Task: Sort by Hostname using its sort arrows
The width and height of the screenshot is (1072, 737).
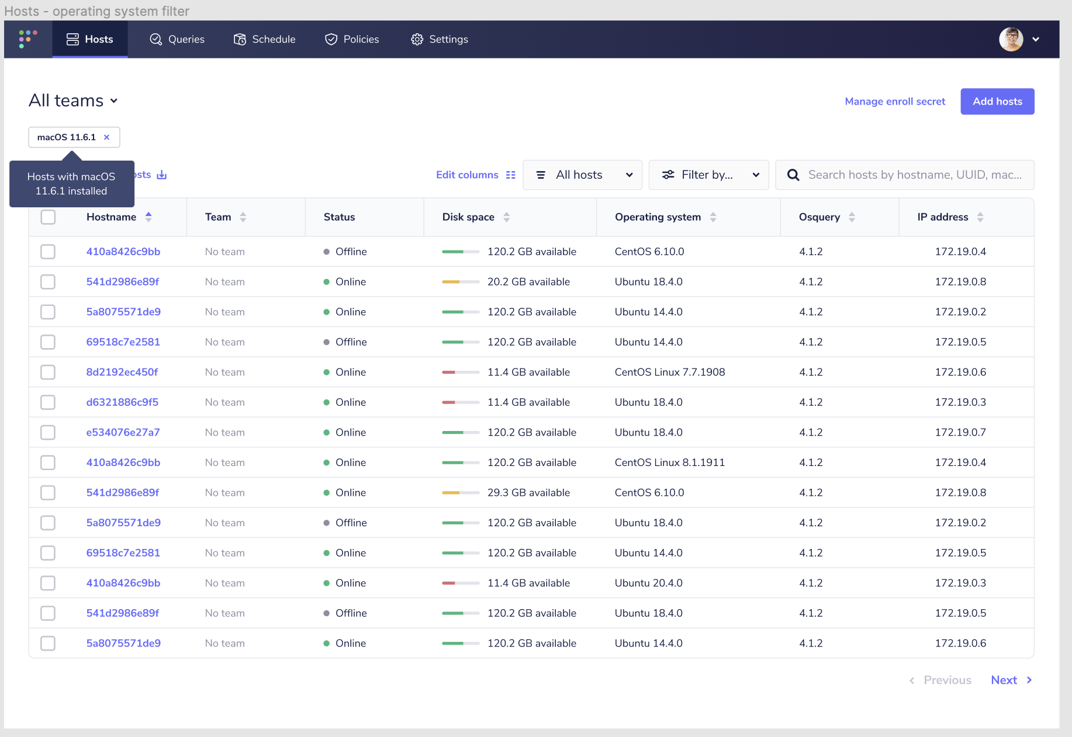Action: pyautogui.click(x=148, y=217)
